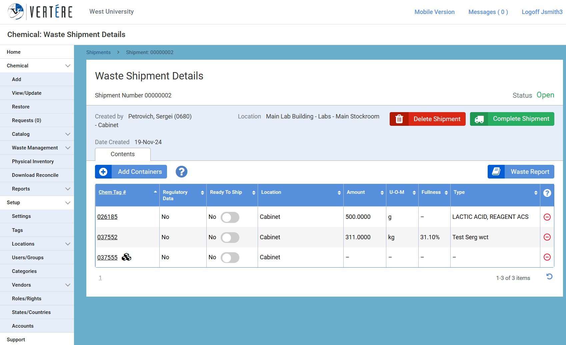Collapse the Chemical menu chevron
The image size is (566, 345).
[68, 66]
